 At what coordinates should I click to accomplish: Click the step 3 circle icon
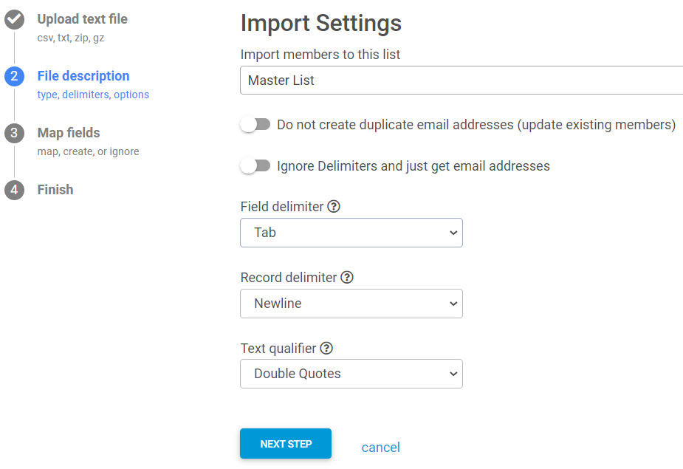coord(14,134)
